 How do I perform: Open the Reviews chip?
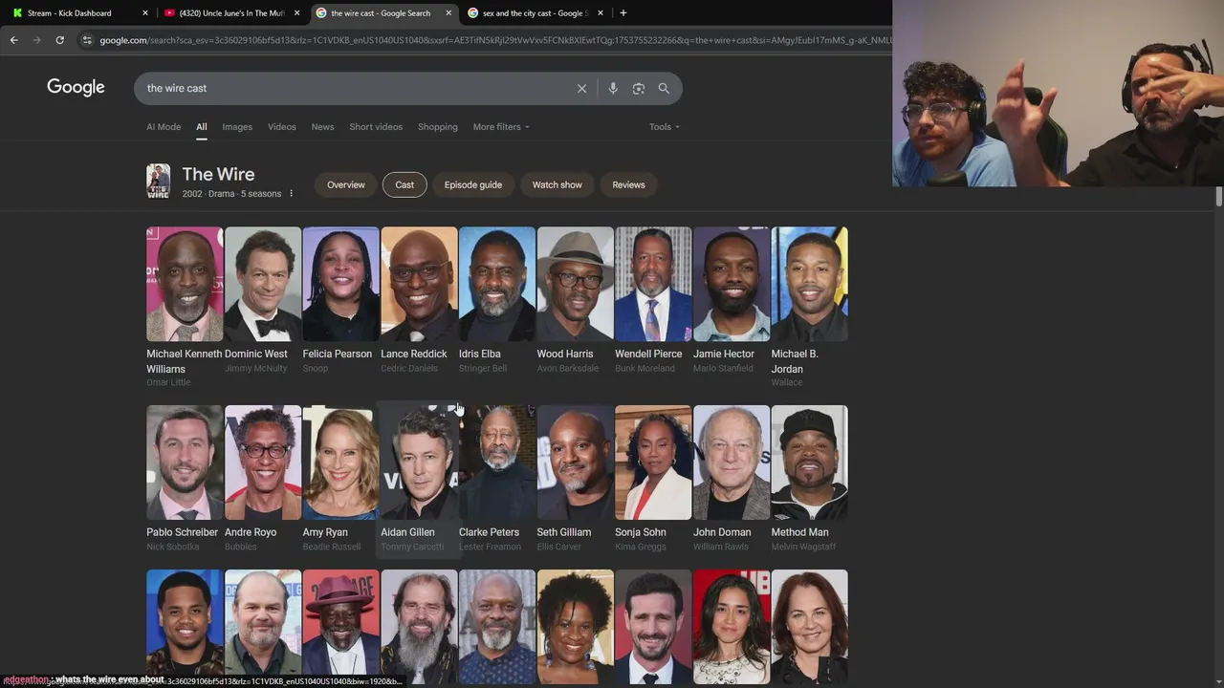click(628, 184)
